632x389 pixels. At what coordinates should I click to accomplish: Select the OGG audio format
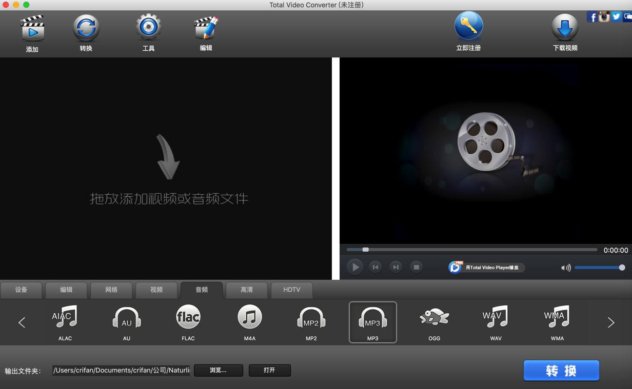tap(434, 322)
